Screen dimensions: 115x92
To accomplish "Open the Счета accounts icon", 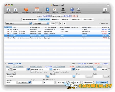I will [x=47, y=10].
